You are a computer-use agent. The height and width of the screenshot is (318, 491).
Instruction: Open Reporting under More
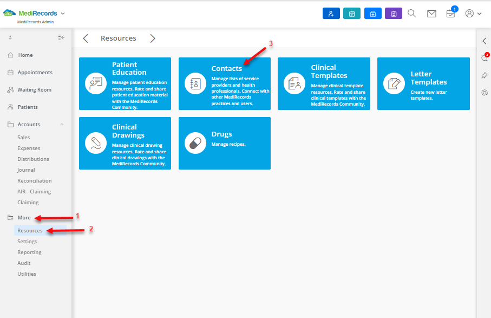[29, 252]
